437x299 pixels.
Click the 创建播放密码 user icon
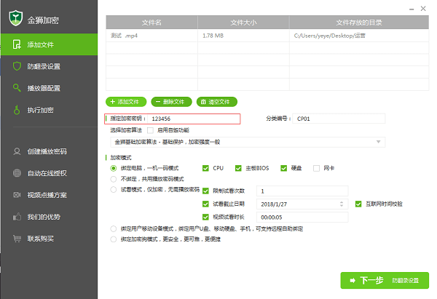click(17, 151)
